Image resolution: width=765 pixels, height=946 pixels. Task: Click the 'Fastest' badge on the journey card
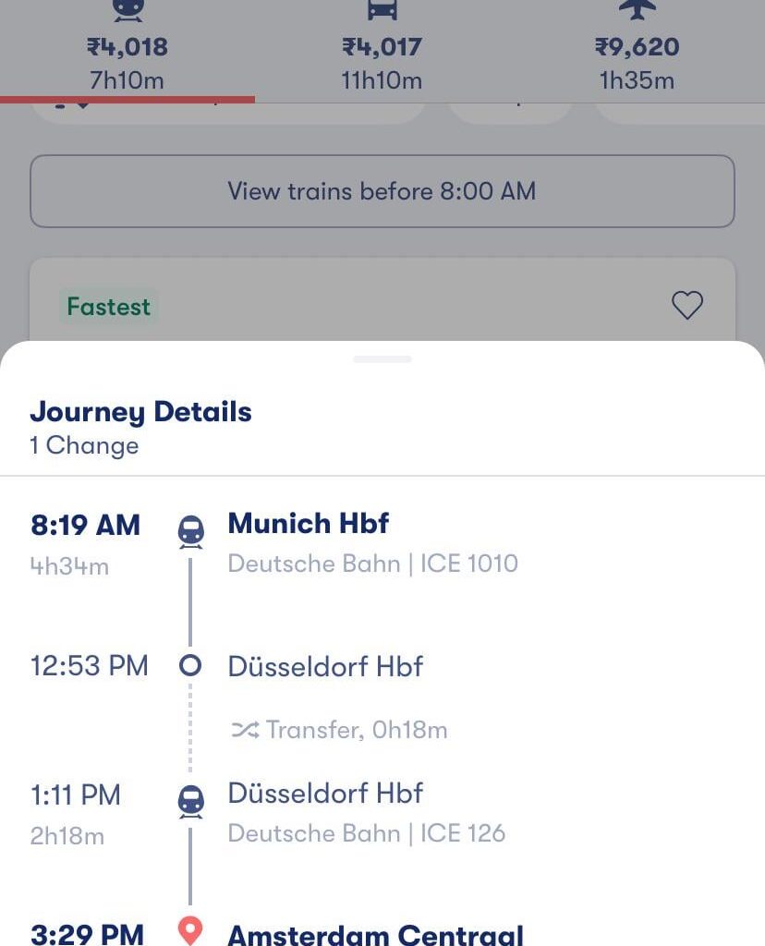pos(108,306)
